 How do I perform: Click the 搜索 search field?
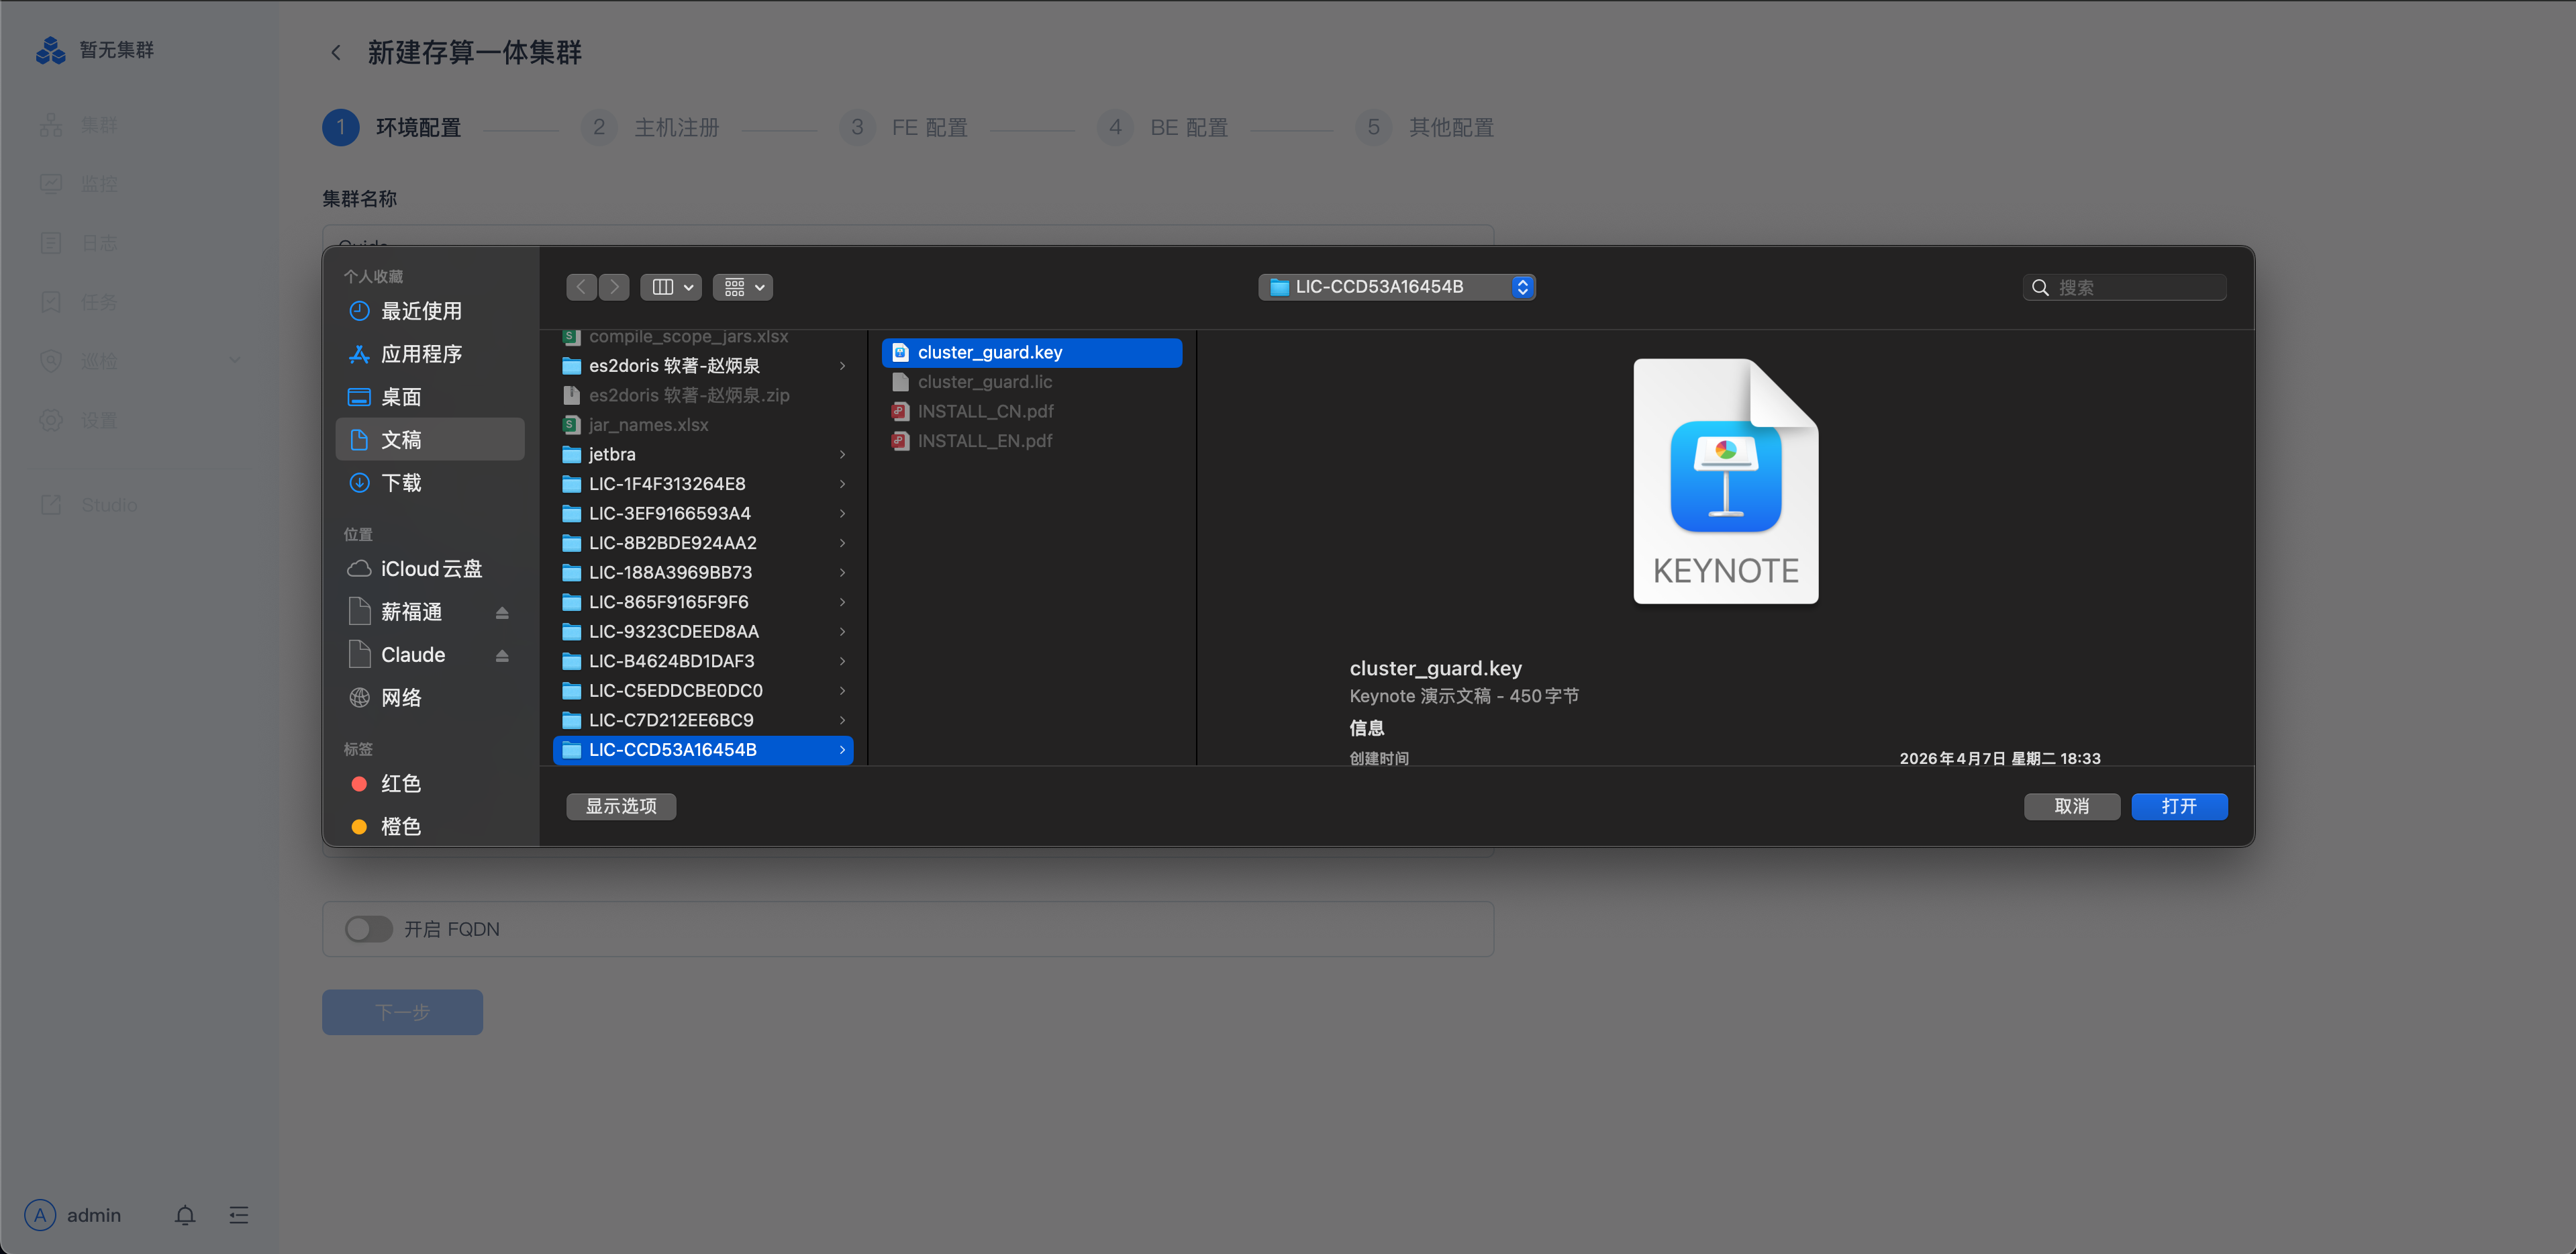click(2124, 288)
